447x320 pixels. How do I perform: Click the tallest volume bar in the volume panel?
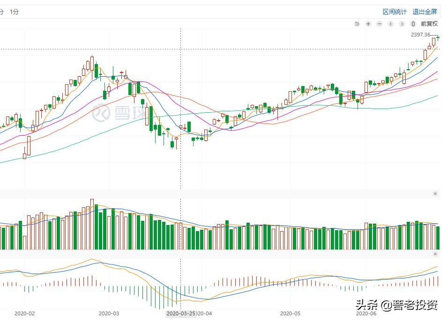(x=92, y=225)
